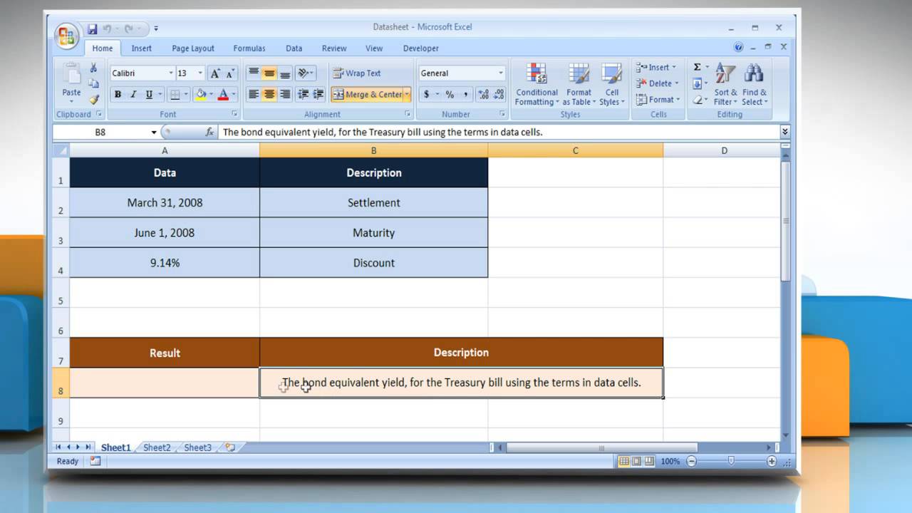Open Cell Styles gallery
Screen dimensions: 912x513
[611, 85]
